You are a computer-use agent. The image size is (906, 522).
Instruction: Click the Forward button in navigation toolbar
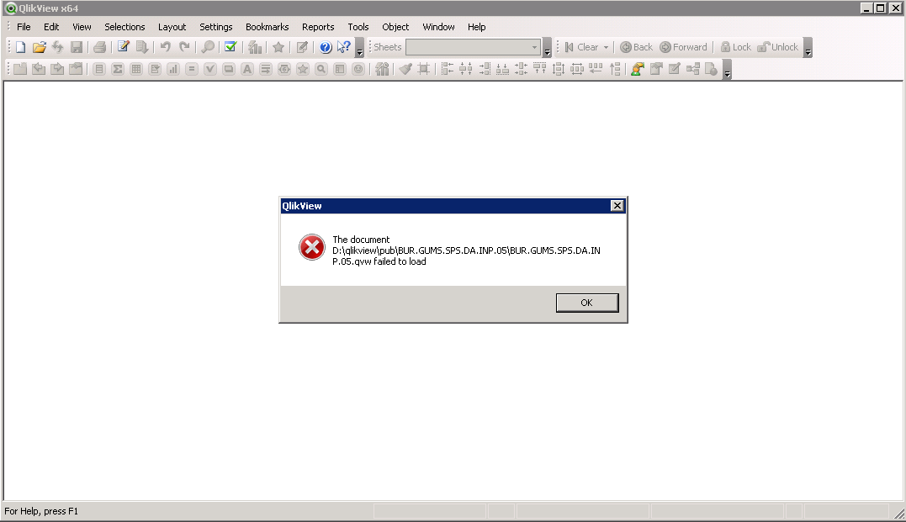(x=684, y=47)
